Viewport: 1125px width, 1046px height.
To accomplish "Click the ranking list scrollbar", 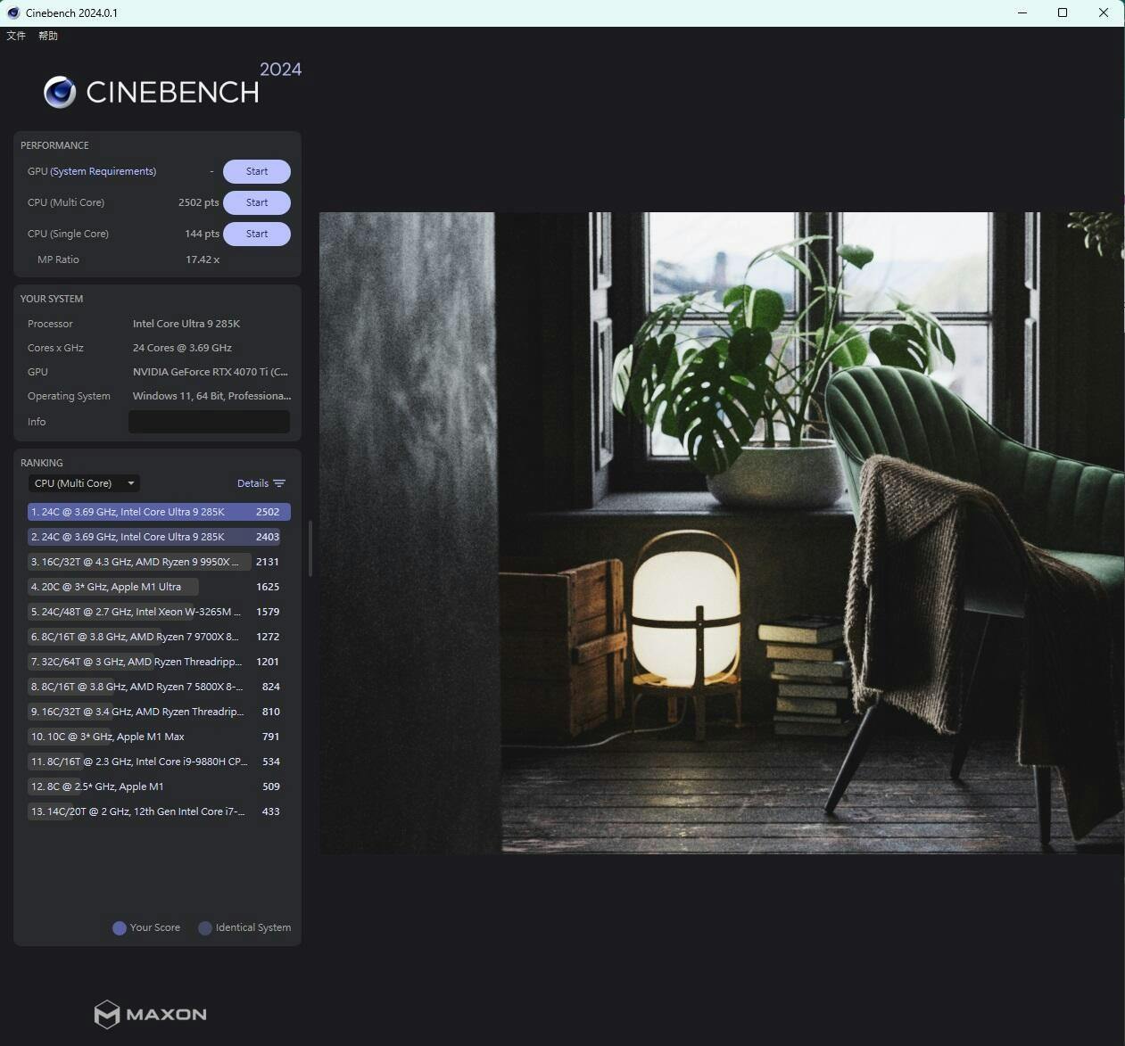I will pos(310,548).
